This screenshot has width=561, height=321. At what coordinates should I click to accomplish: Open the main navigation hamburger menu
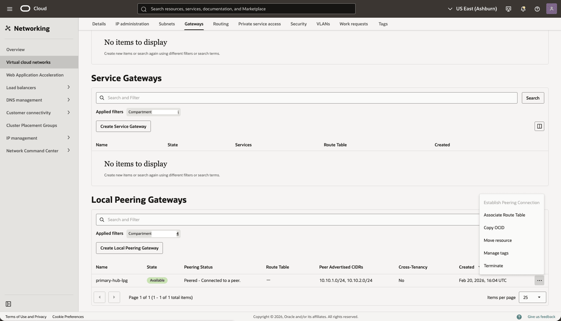(x=9, y=9)
